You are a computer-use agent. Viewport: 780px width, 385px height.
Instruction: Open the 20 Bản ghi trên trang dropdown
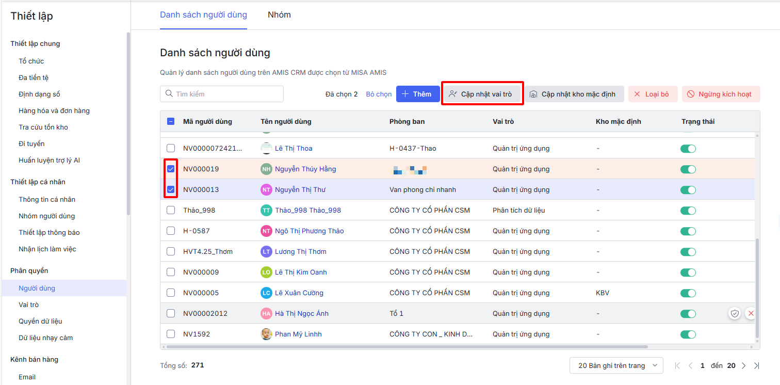pos(616,365)
